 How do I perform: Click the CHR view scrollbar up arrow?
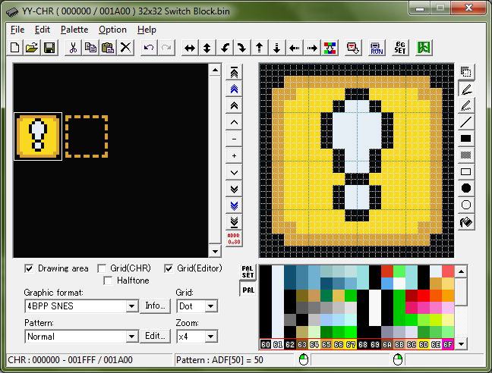pyautogui.click(x=216, y=70)
